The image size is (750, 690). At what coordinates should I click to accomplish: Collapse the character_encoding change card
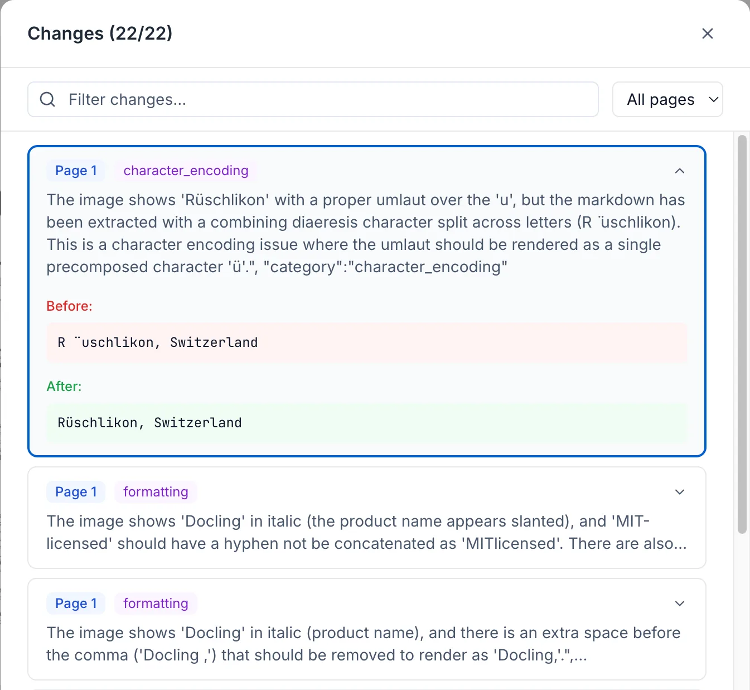[x=679, y=171]
